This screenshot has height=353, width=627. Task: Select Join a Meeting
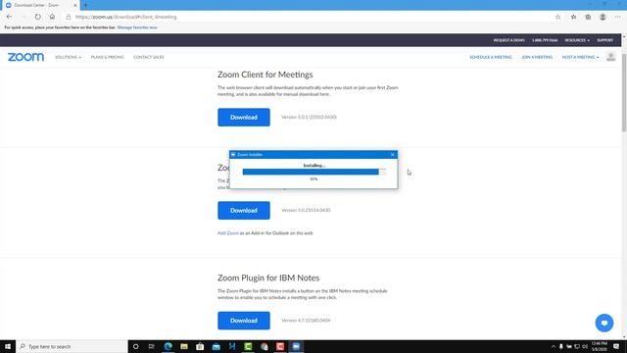(x=537, y=57)
